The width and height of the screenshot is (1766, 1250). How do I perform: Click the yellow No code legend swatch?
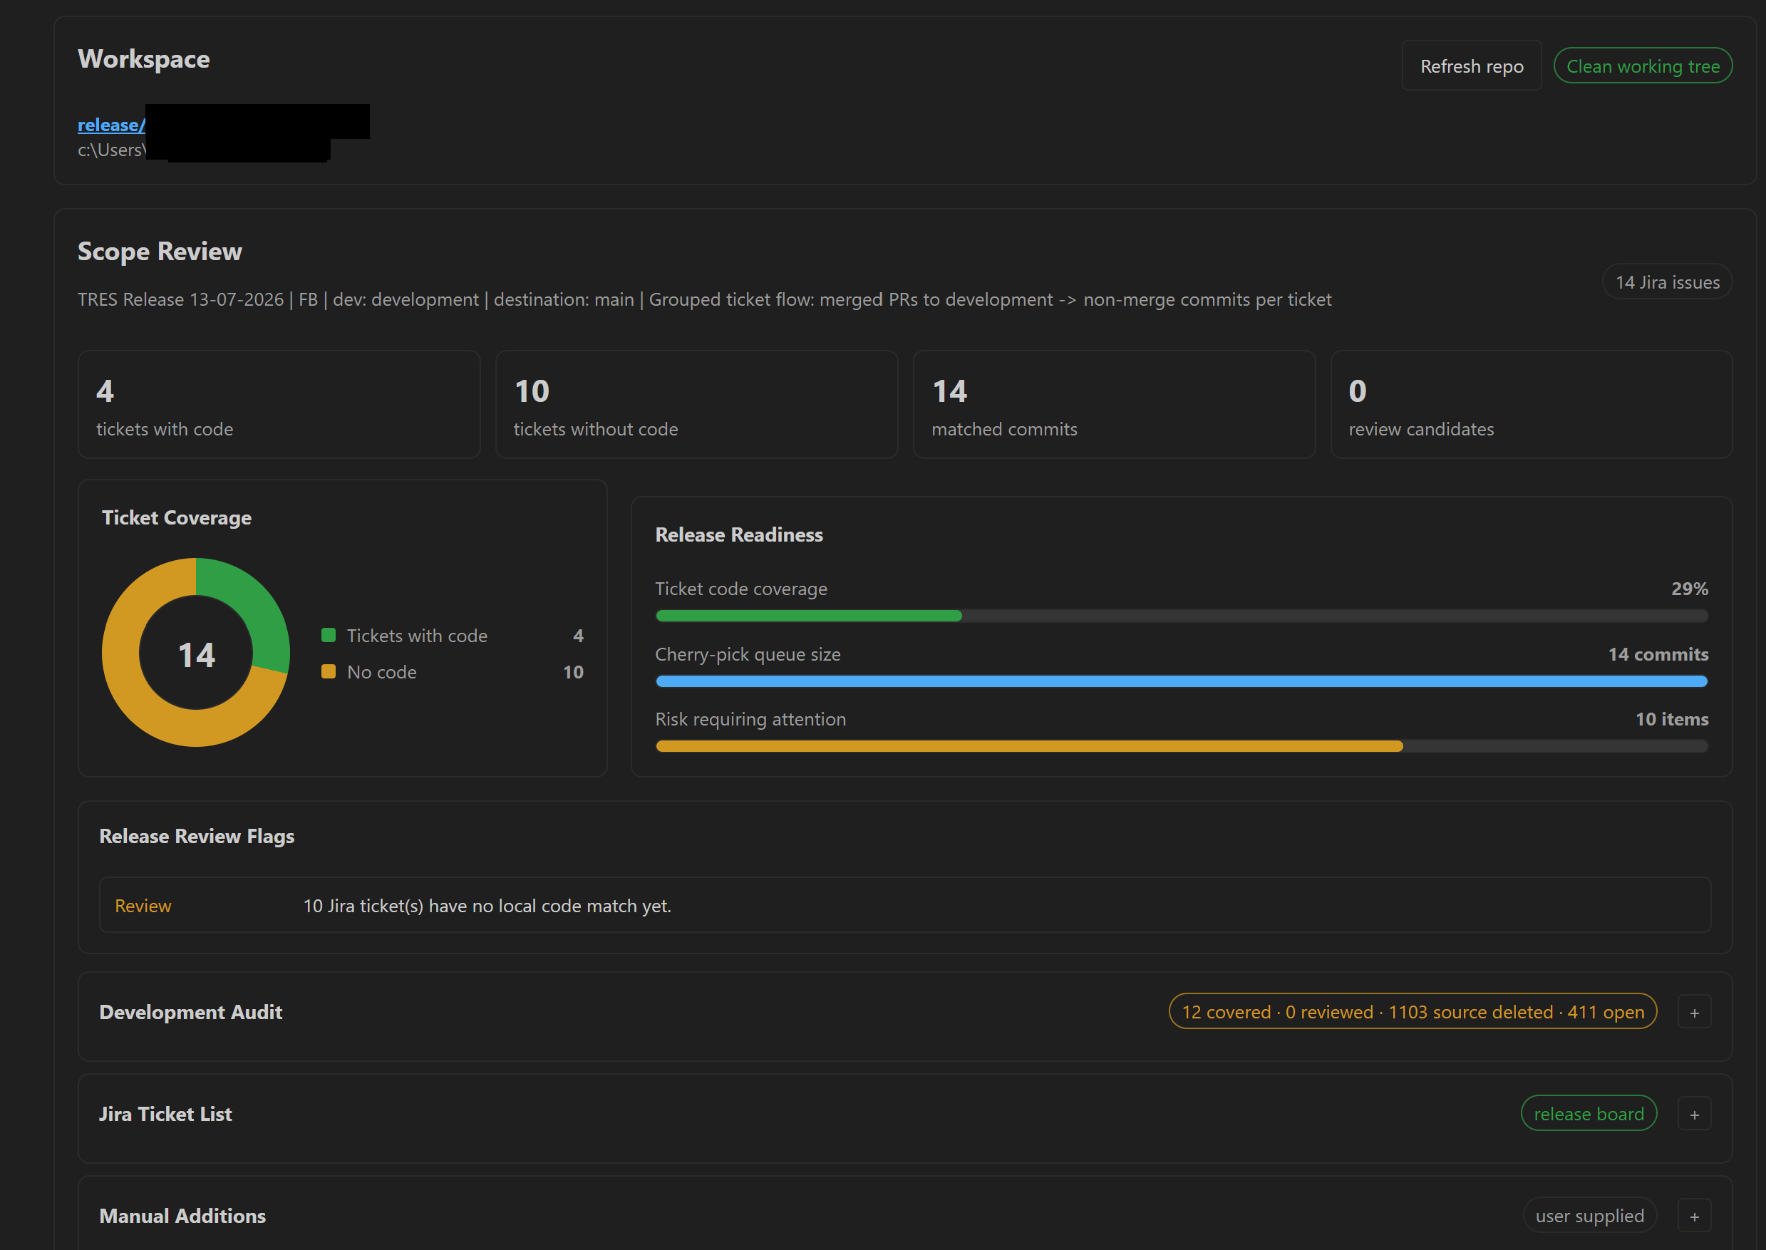pos(329,671)
